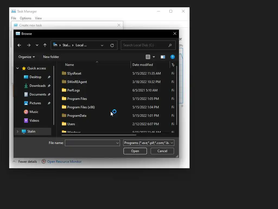The width and height of the screenshot is (278, 209).
Task: Select the Local ... breadcrumb segment
Action: click(x=81, y=45)
